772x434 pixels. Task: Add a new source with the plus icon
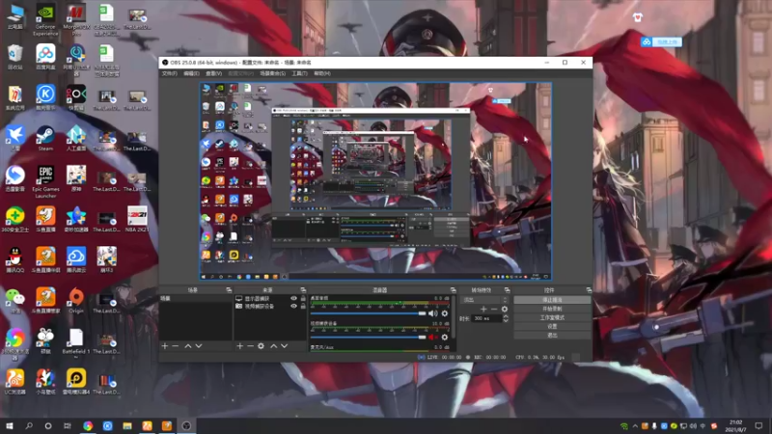coord(239,346)
